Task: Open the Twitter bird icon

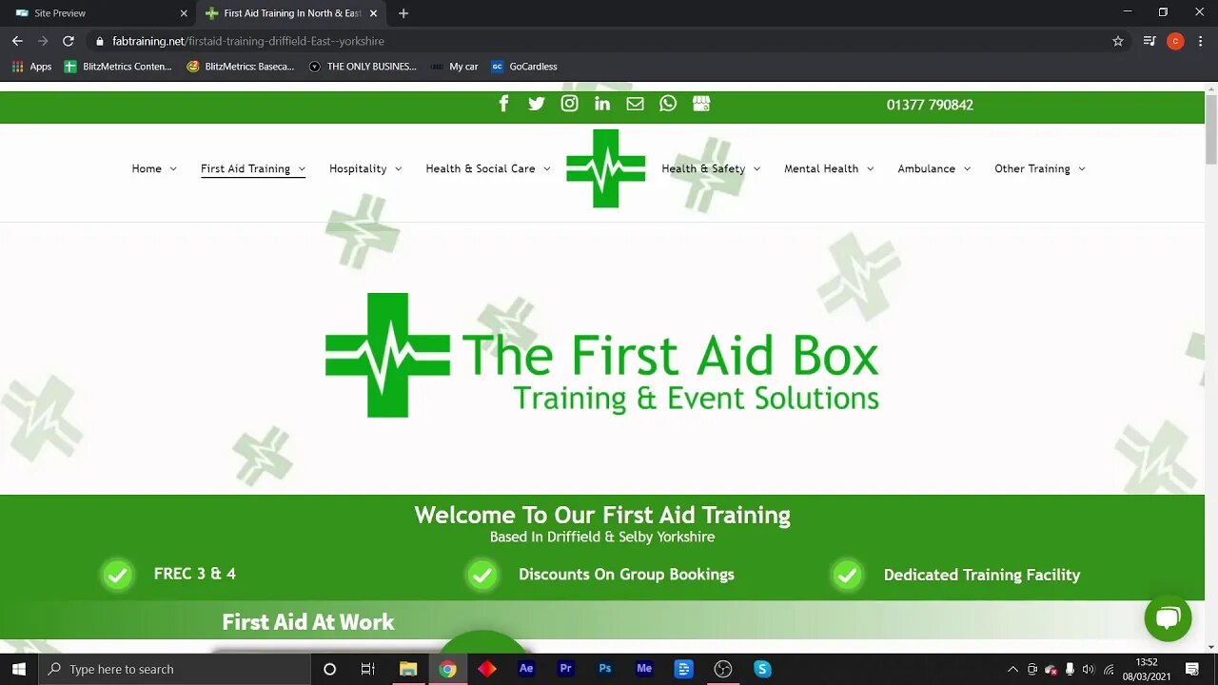Action: coord(537,104)
